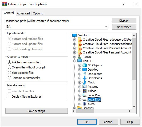142x127 pixels.
Task: Click the Pandu user icon
Action: coord(80,57)
